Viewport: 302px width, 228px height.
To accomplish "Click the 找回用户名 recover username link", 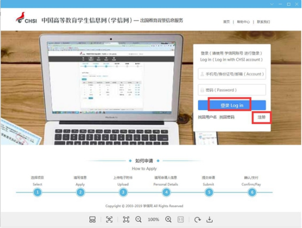I will click(207, 117).
